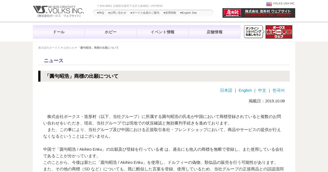This screenshot has width=328, height=172.
Task: Click the VOLKS INC. logo
Action: tap(58, 11)
